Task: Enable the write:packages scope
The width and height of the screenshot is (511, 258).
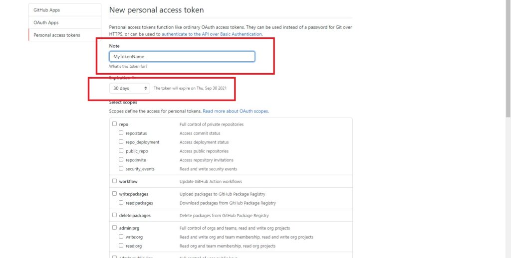Action: [x=114, y=194]
